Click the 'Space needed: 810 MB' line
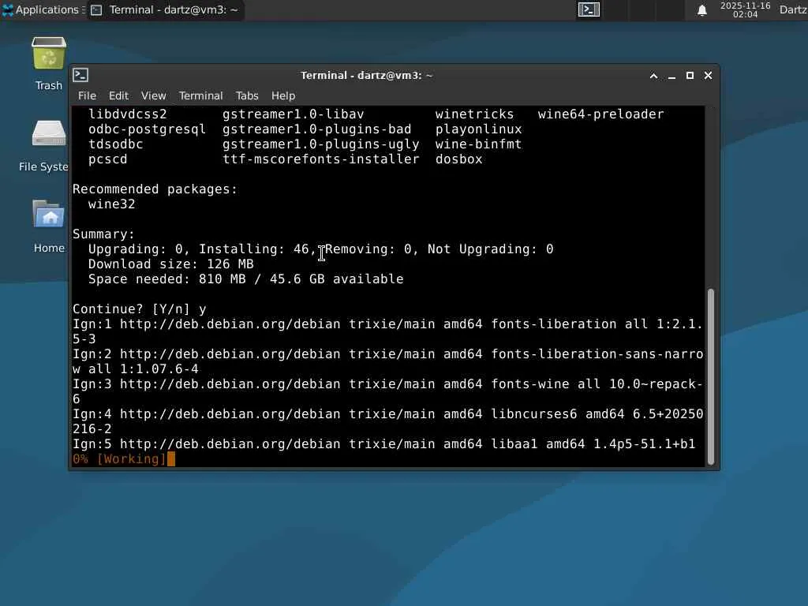 pyautogui.click(x=246, y=279)
